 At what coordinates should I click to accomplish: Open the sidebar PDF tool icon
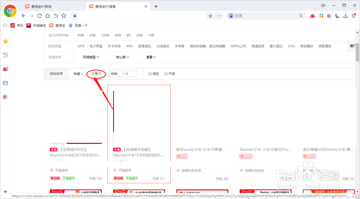point(5,97)
